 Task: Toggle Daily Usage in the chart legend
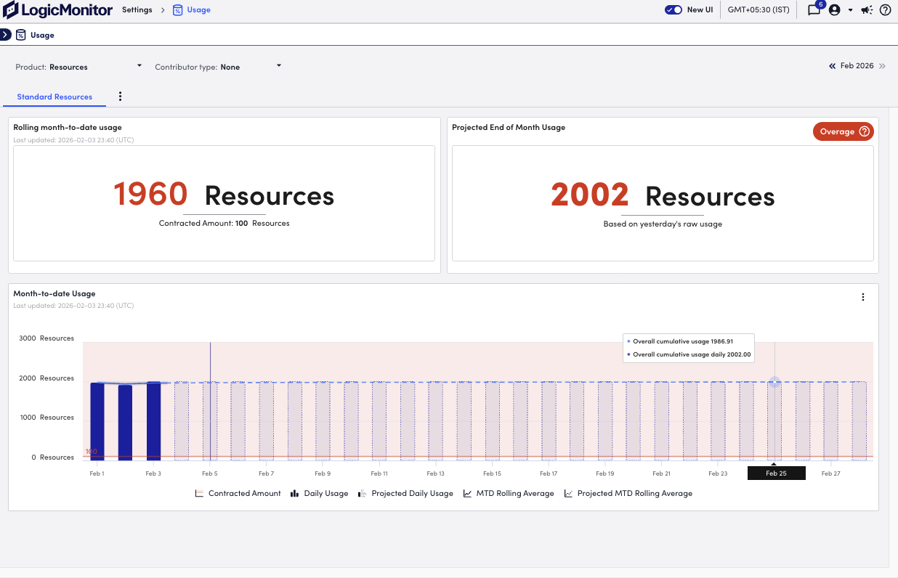[x=319, y=493]
